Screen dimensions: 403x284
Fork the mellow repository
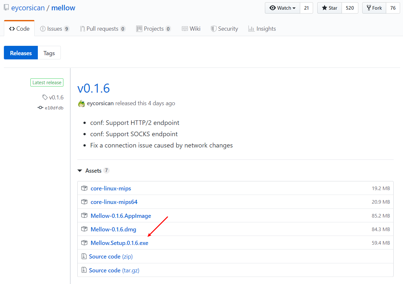[374, 8]
